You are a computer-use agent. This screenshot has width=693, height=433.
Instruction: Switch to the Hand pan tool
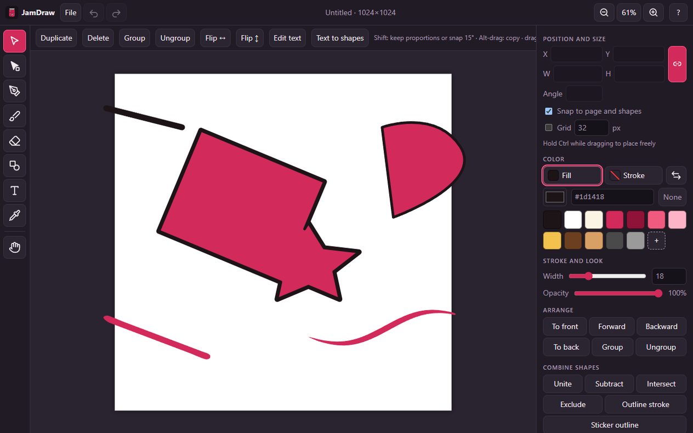click(x=15, y=248)
